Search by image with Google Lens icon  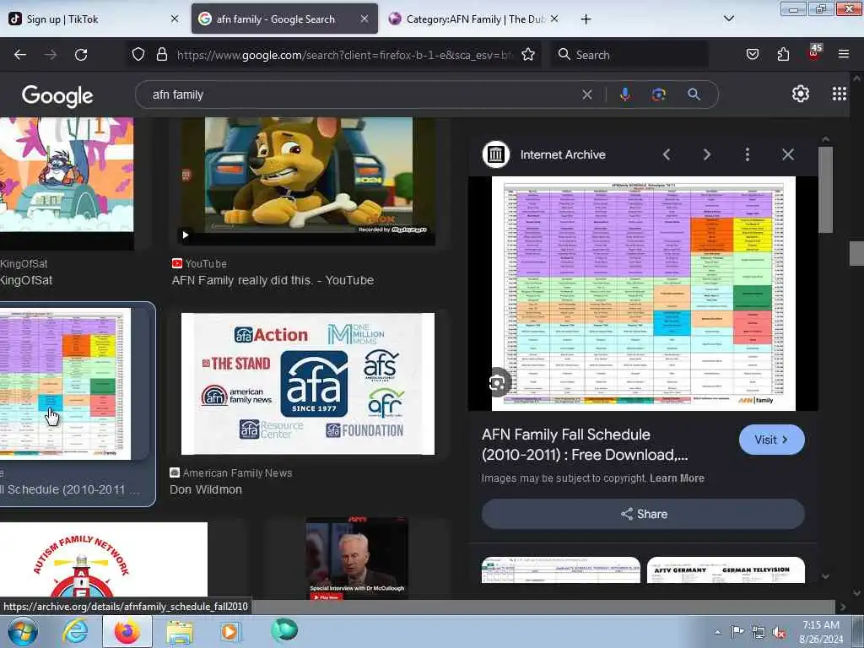click(x=658, y=94)
